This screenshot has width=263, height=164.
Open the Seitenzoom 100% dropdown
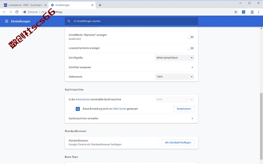(175, 77)
